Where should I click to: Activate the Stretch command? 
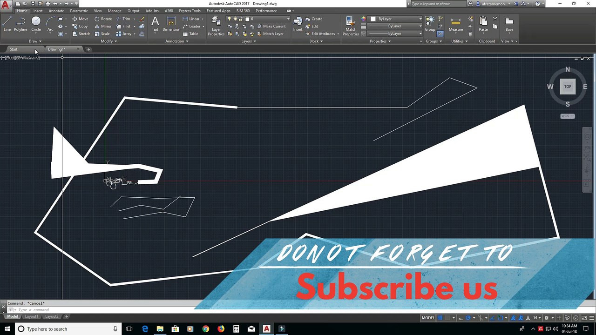[x=81, y=34]
